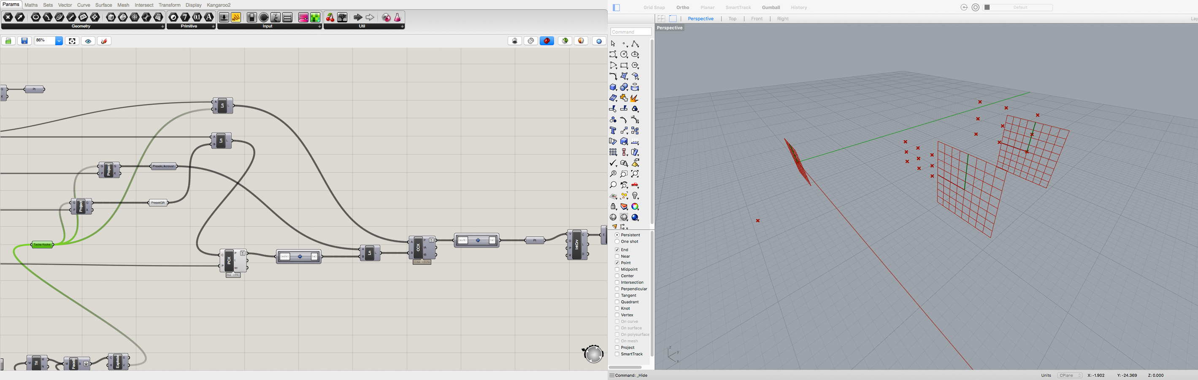The image size is (1198, 380).
Task: Disable preview with the no-preview button
Action: tap(515, 41)
